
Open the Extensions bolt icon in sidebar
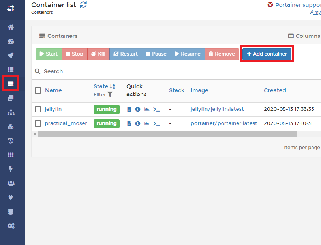pyautogui.click(x=11, y=169)
